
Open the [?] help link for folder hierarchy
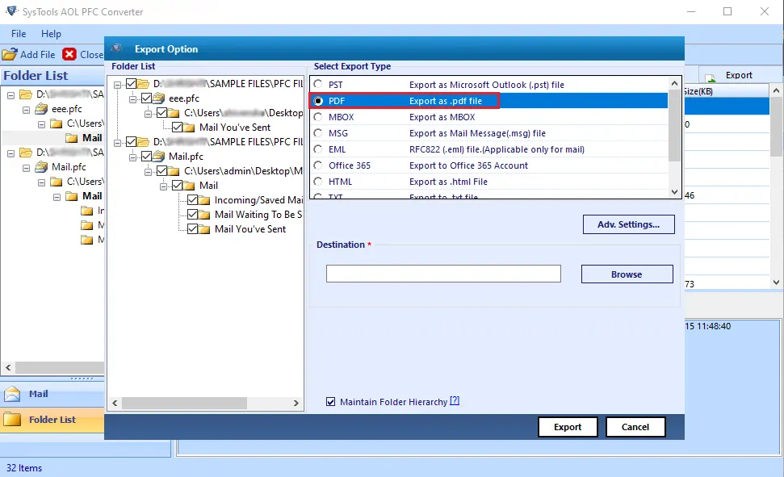point(455,400)
